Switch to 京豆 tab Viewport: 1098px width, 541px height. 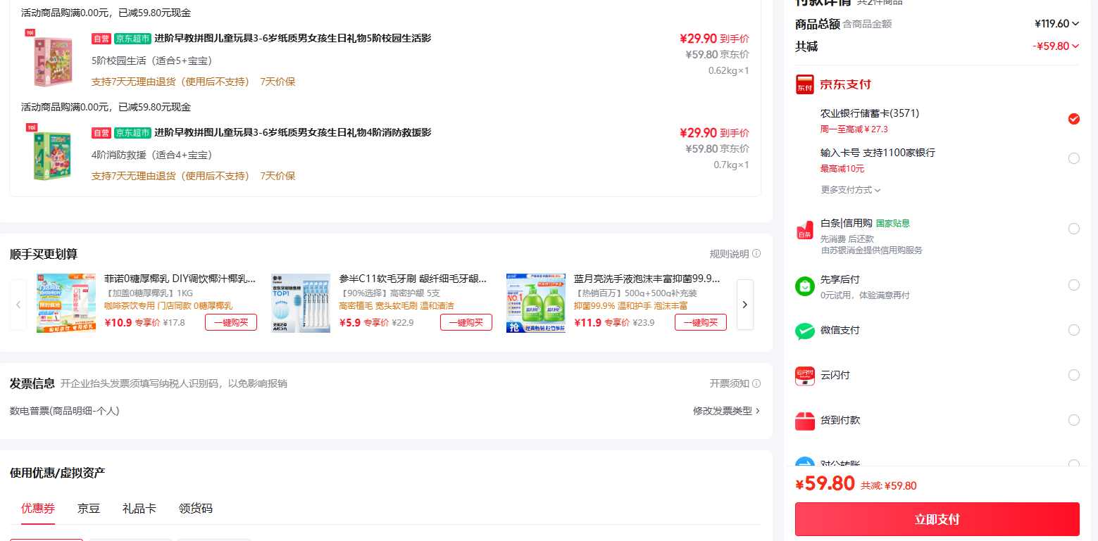click(x=89, y=509)
